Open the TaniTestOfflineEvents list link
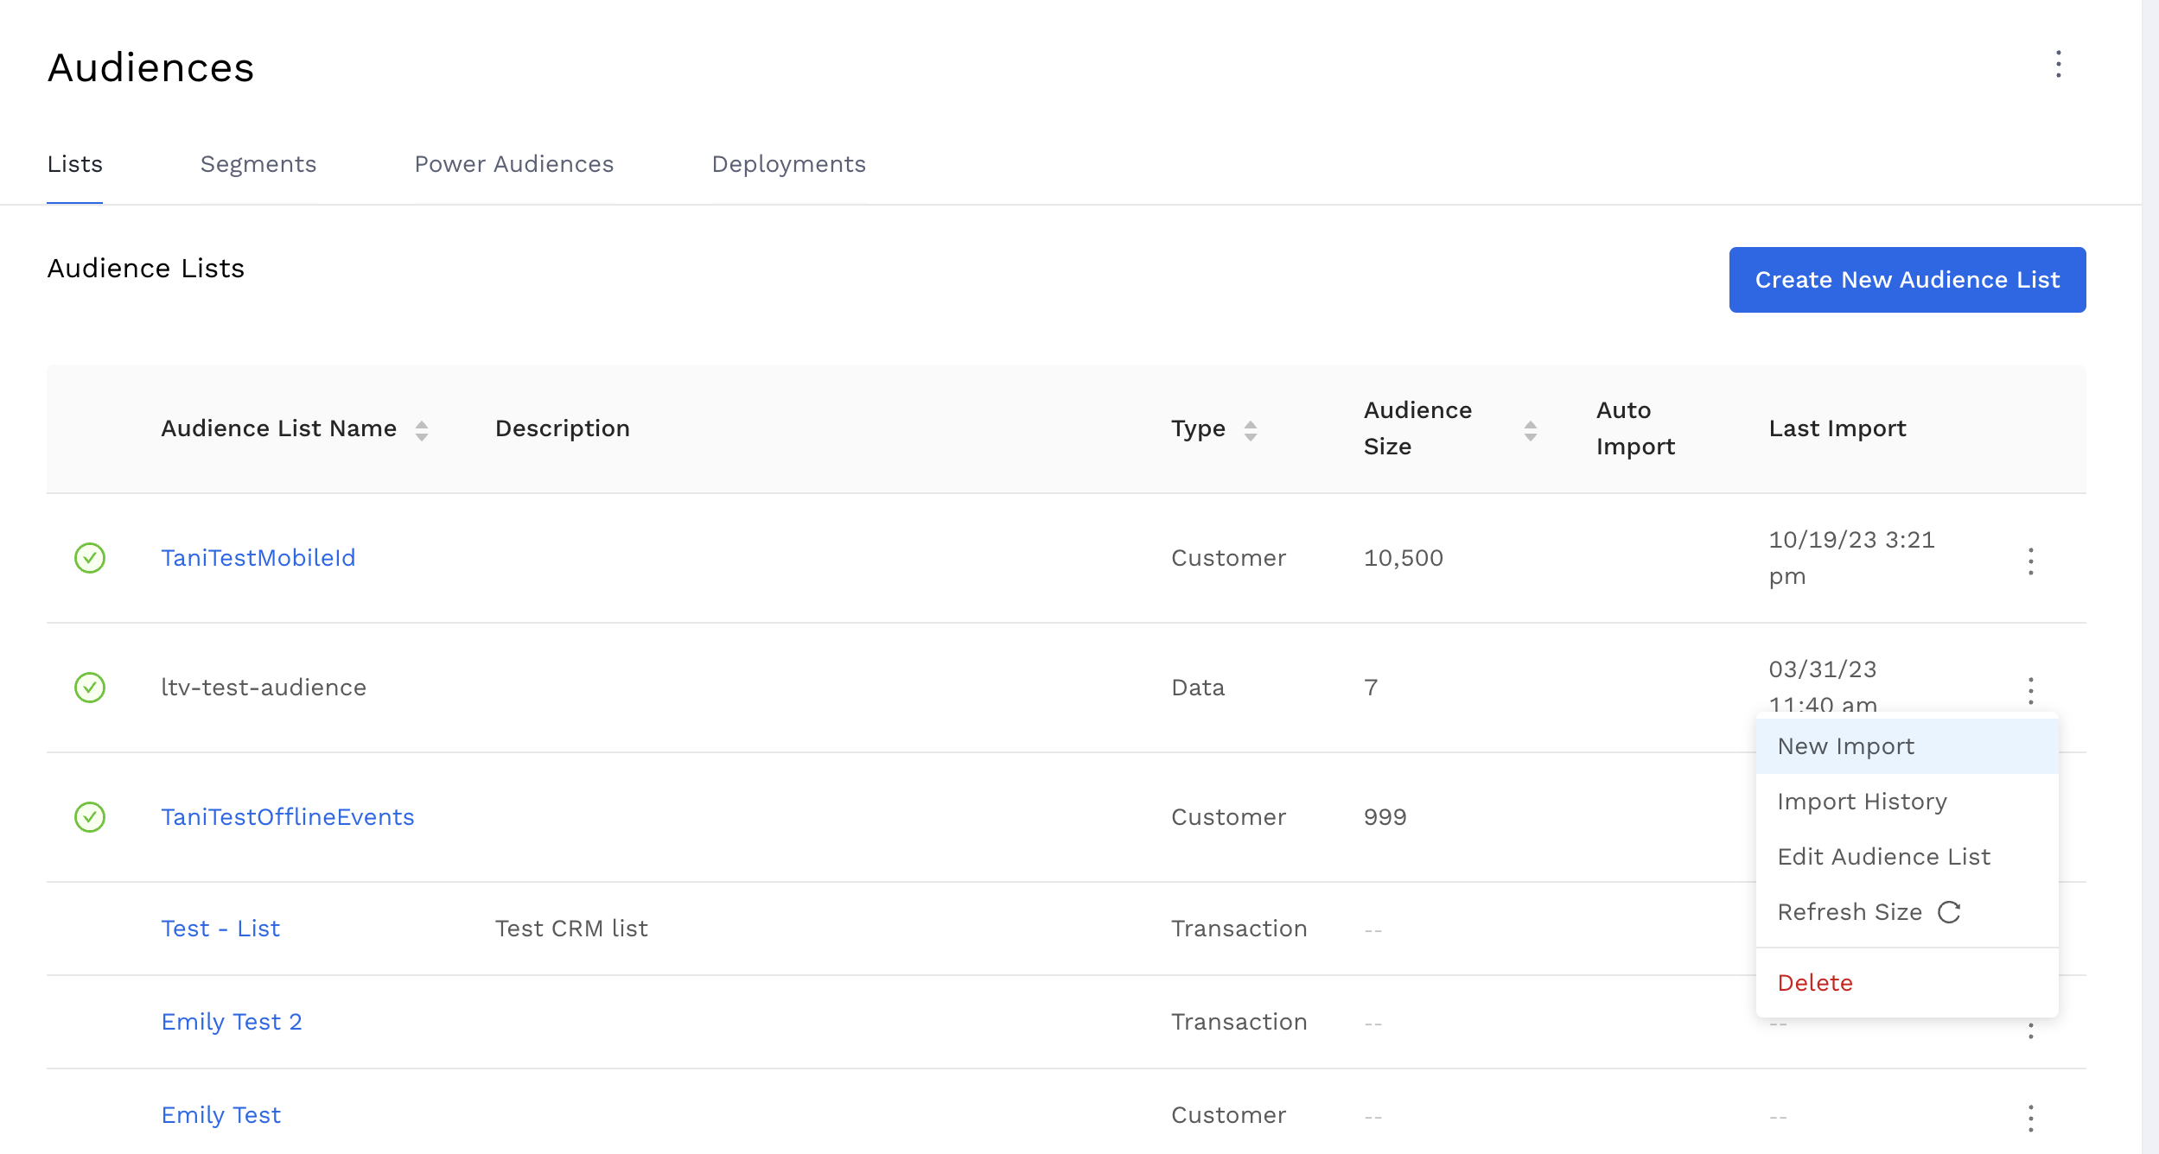This screenshot has width=2159, height=1154. pyautogui.click(x=287, y=817)
